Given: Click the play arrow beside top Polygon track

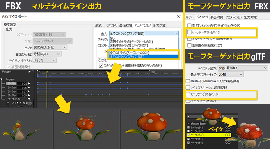Looking at the screenshot, I should [30, 72].
